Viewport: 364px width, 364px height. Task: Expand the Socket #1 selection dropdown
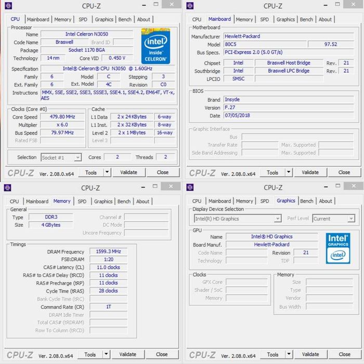pyautogui.click(x=61, y=158)
